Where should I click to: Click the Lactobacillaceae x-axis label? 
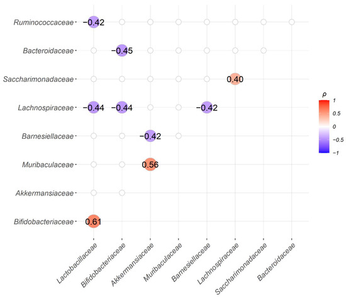77,263
